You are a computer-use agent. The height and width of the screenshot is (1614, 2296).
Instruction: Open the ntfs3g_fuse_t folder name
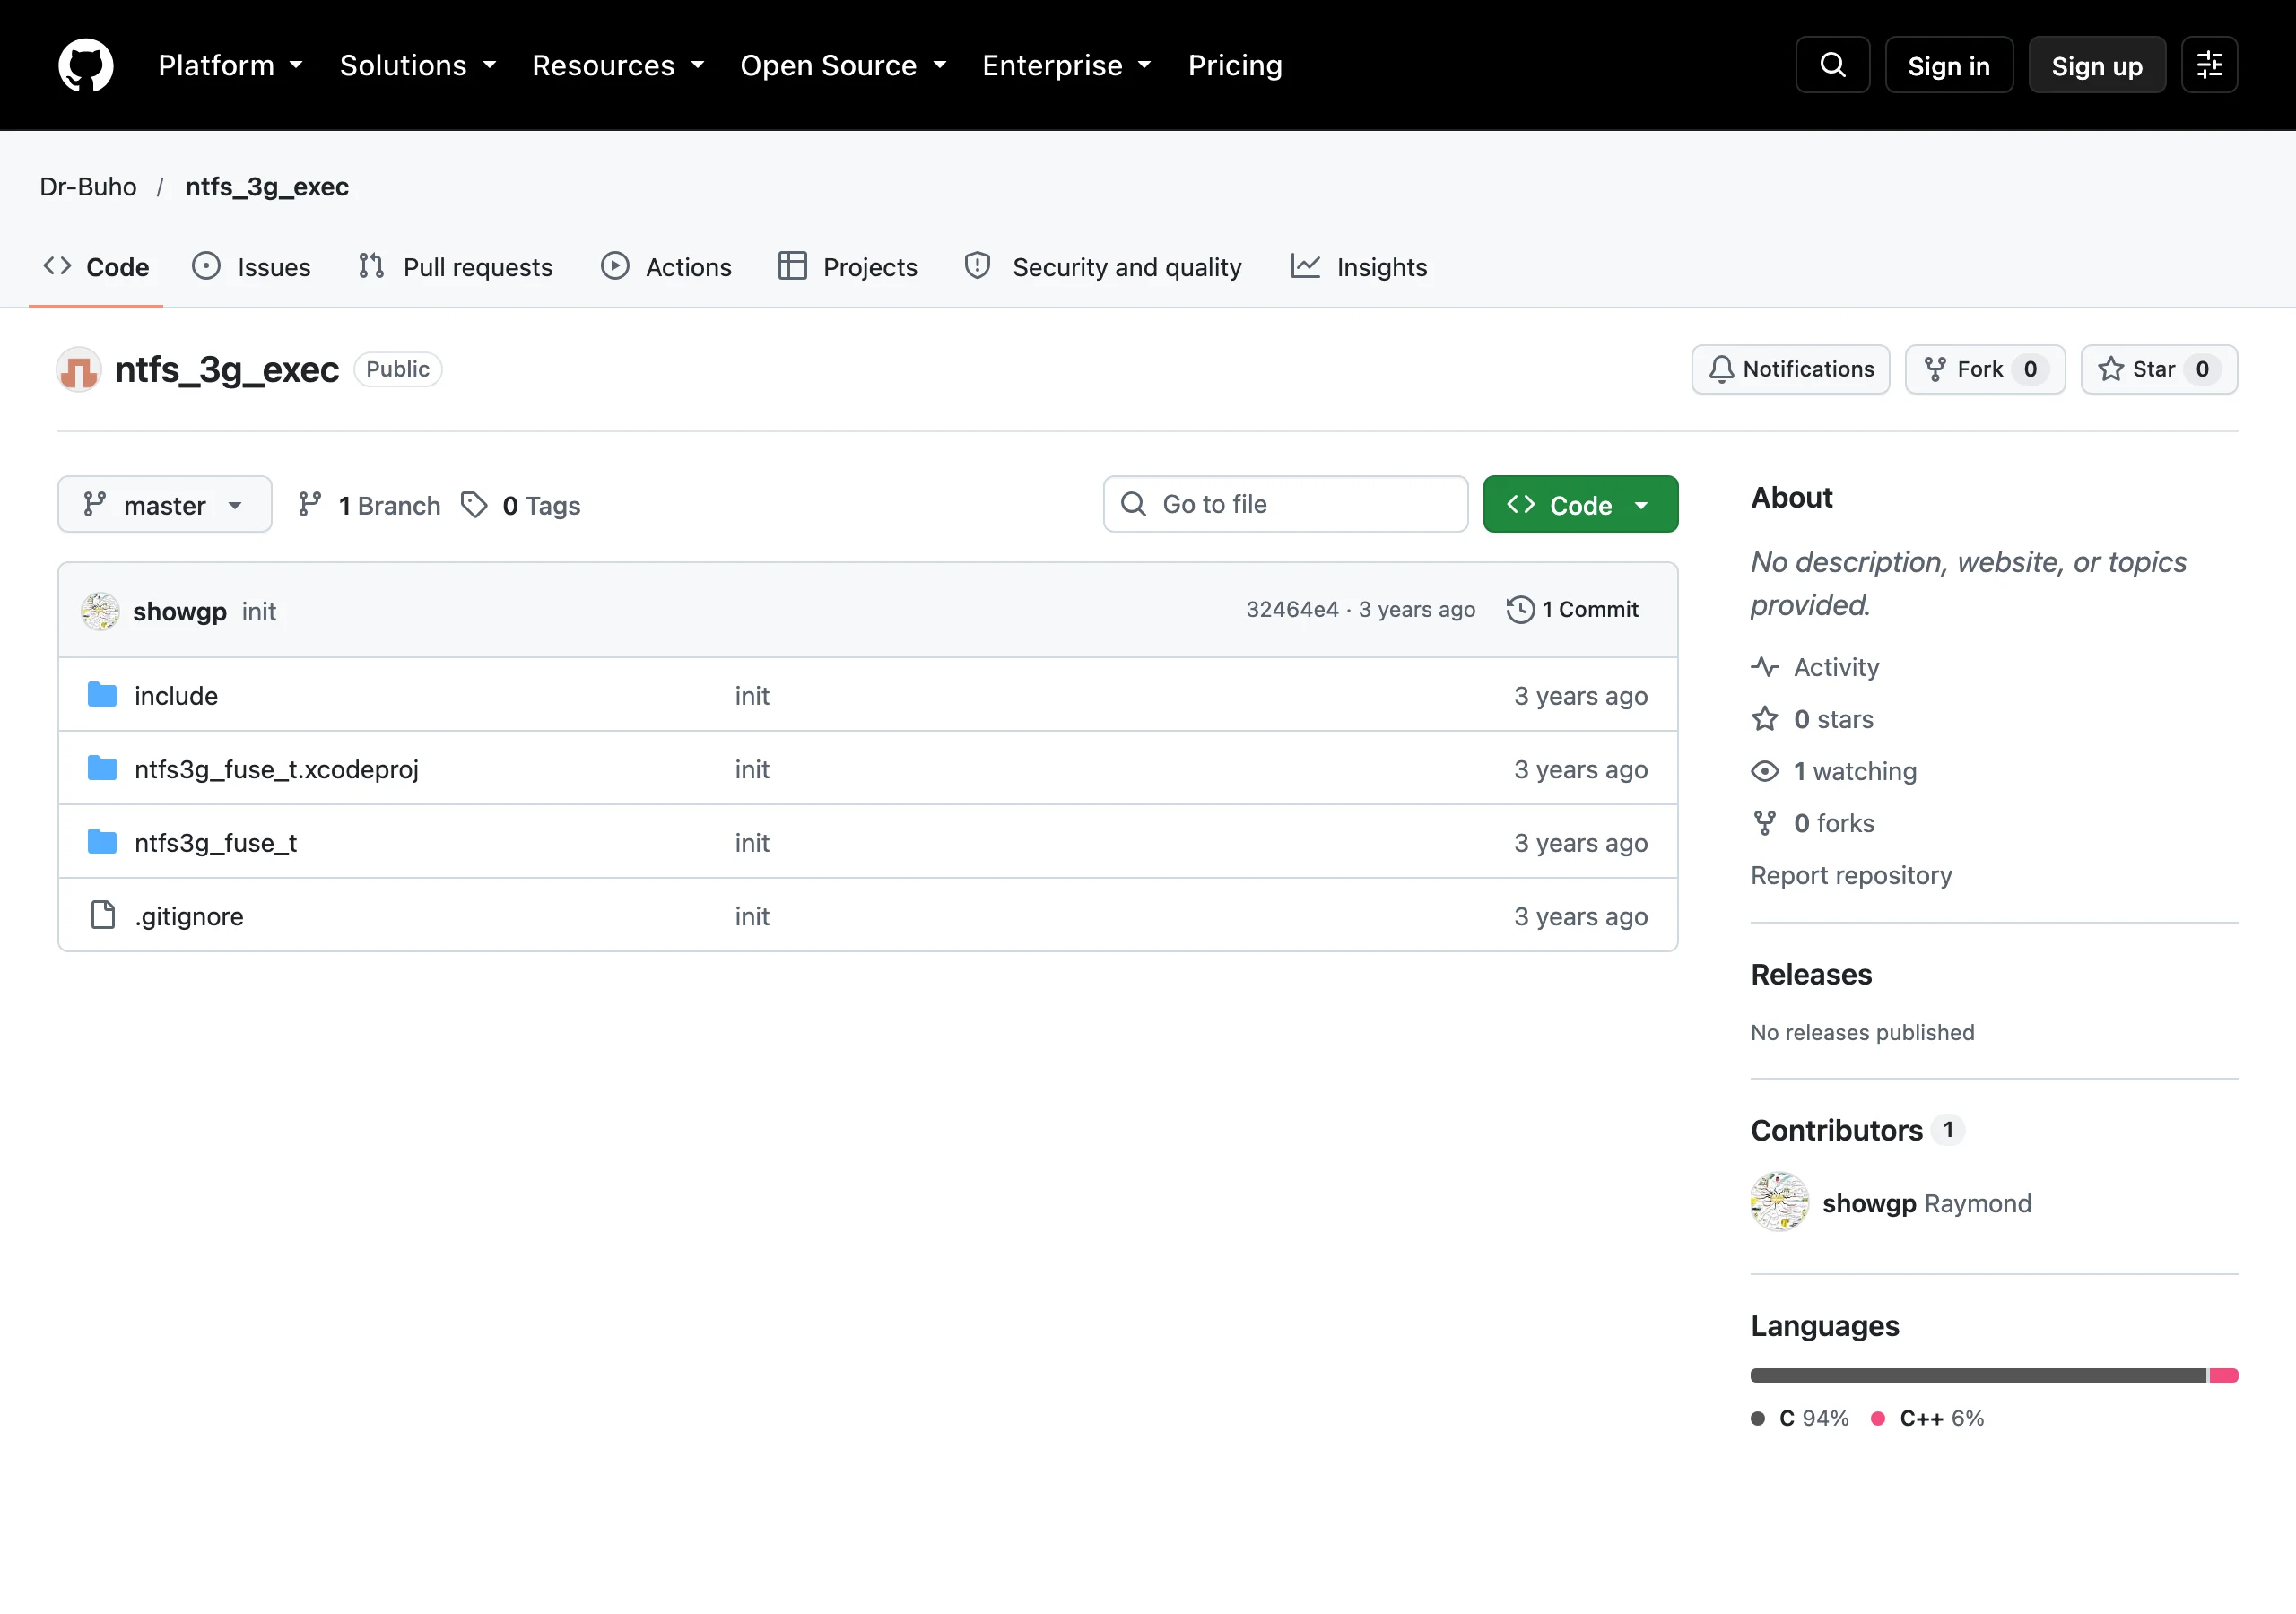[216, 843]
